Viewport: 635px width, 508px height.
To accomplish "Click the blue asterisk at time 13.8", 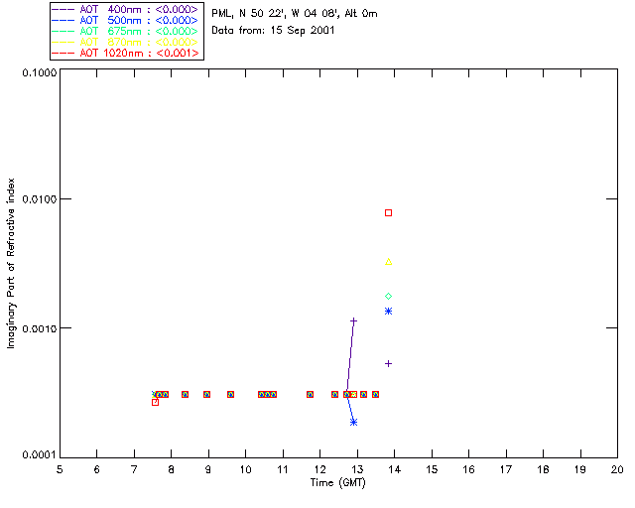I will point(388,312).
